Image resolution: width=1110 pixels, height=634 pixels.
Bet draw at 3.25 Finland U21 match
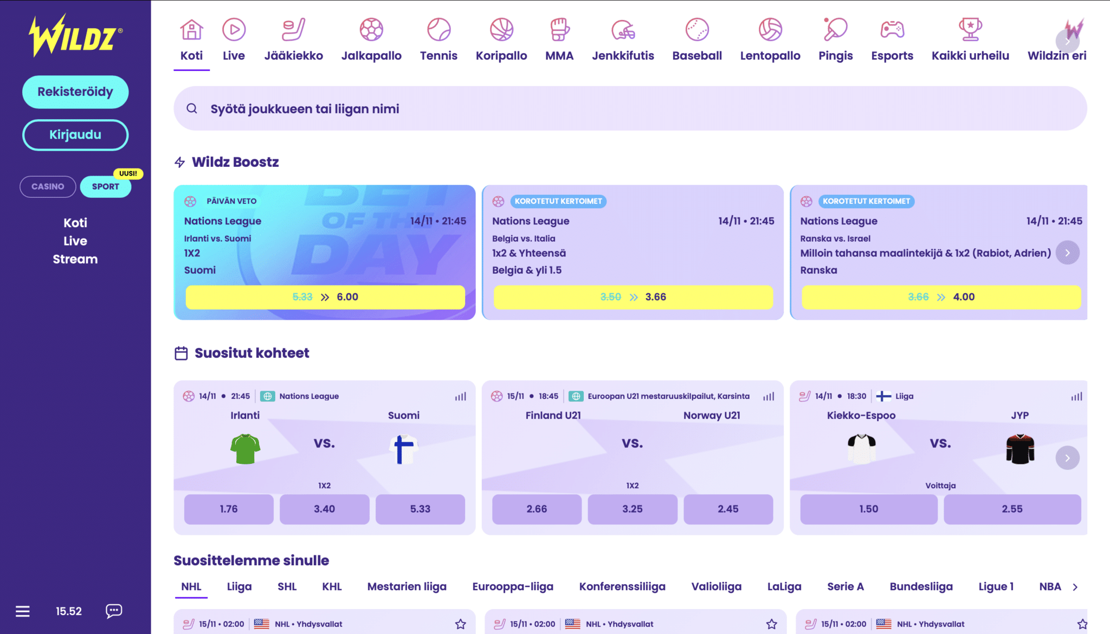point(633,509)
